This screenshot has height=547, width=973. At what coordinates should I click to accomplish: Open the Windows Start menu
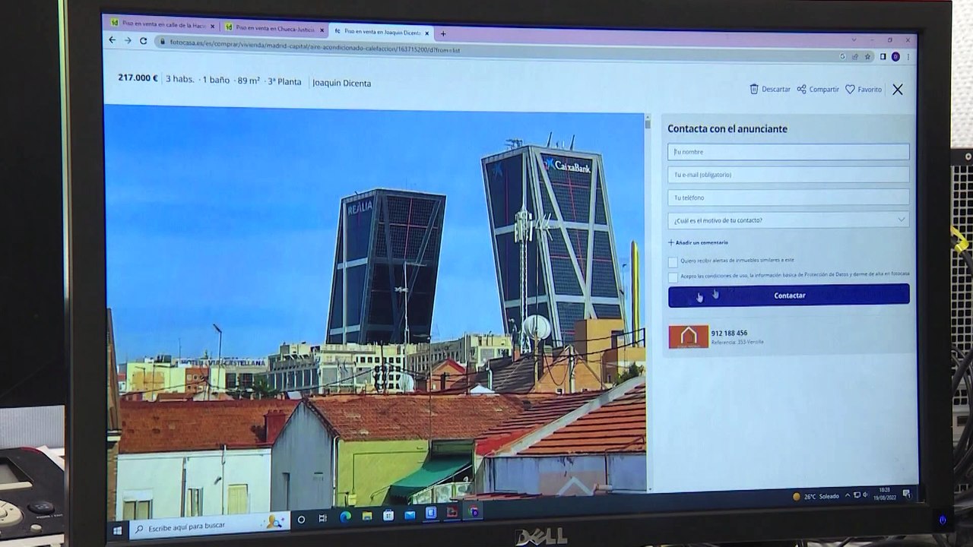(x=117, y=530)
